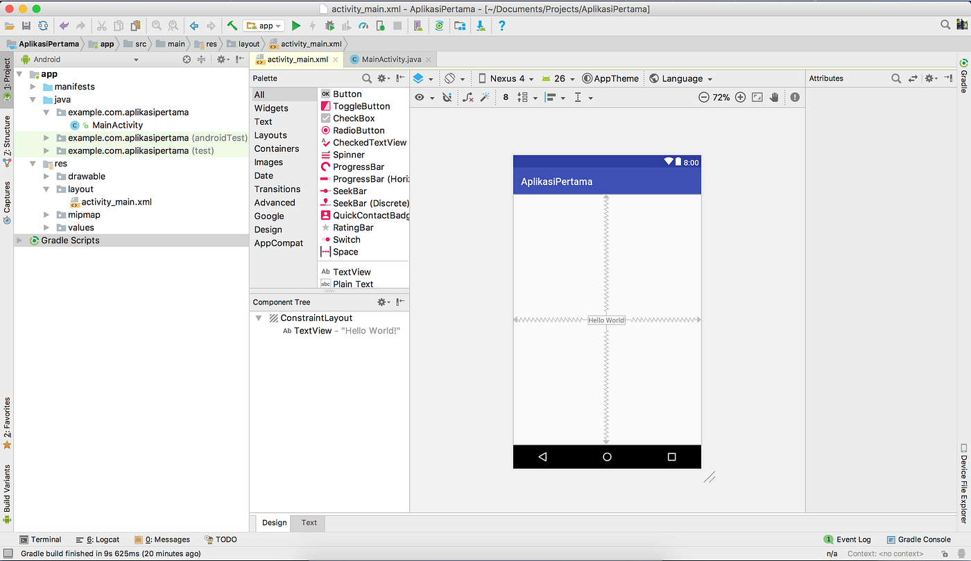Image resolution: width=971 pixels, height=561 pixels.
Task: Infer constraints with the magic wand icon
Action: coord(484,97)
